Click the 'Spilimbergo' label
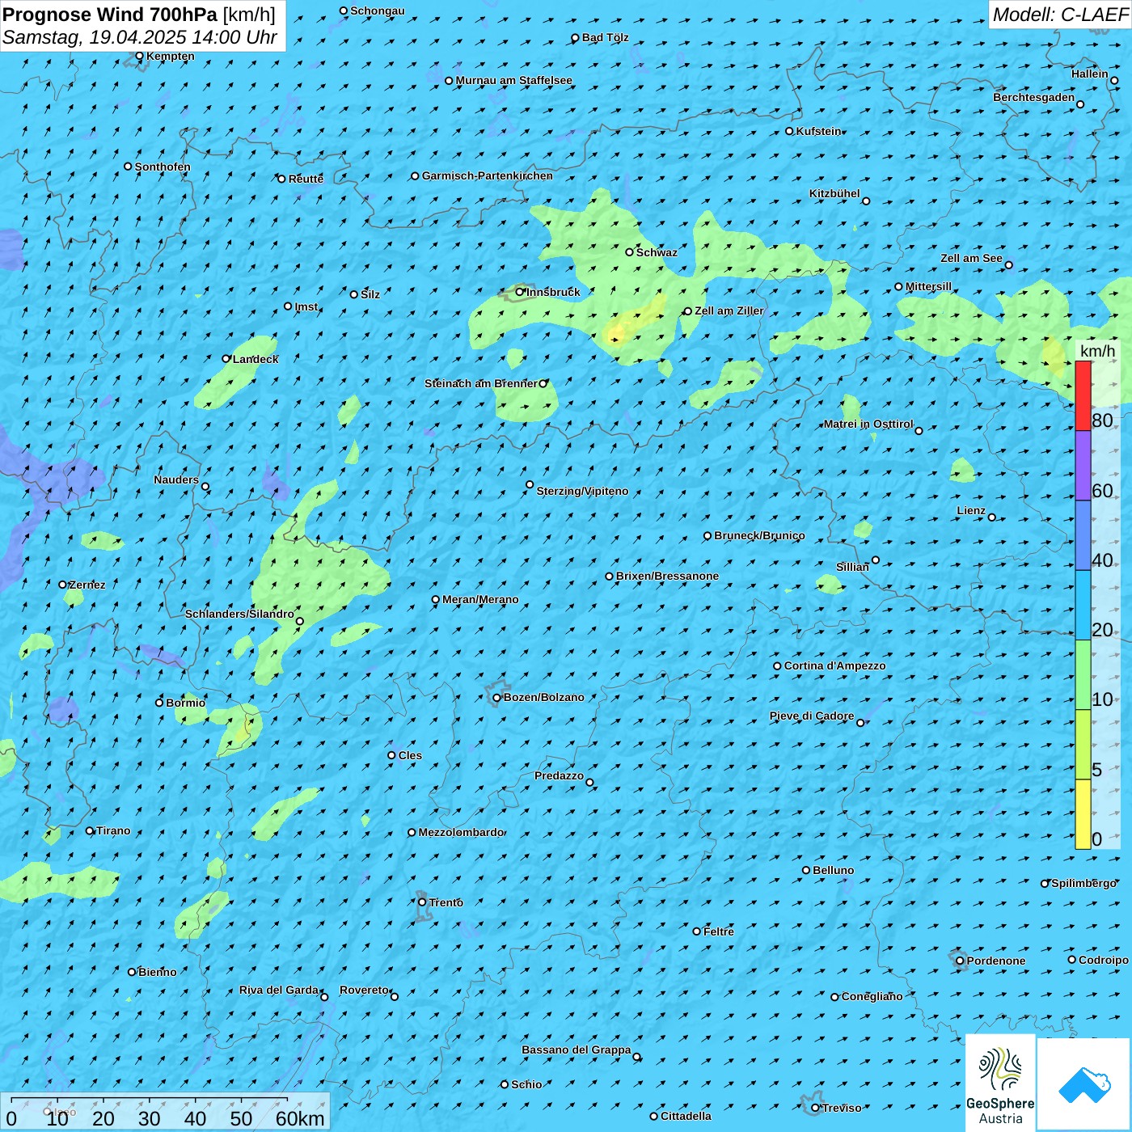 [x=1083, y=883]
